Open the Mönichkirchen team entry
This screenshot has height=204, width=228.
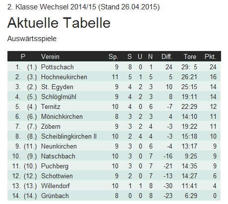[x=62, y=116]
